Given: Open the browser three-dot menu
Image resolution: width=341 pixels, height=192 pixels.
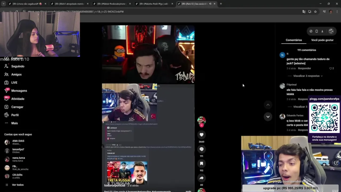Looking at the screenshot, I should [337, 12].
